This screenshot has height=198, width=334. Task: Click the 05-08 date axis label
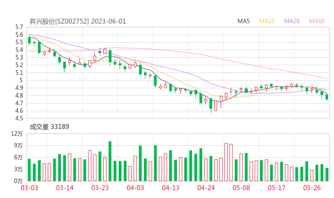click(x=241, y=188)
